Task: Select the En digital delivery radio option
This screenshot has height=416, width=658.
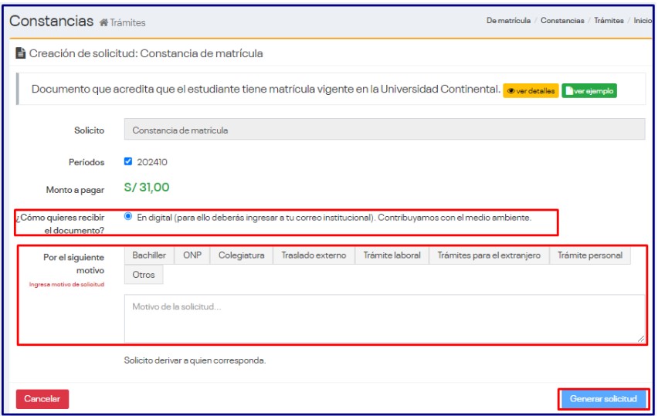Action: (128, 217)
